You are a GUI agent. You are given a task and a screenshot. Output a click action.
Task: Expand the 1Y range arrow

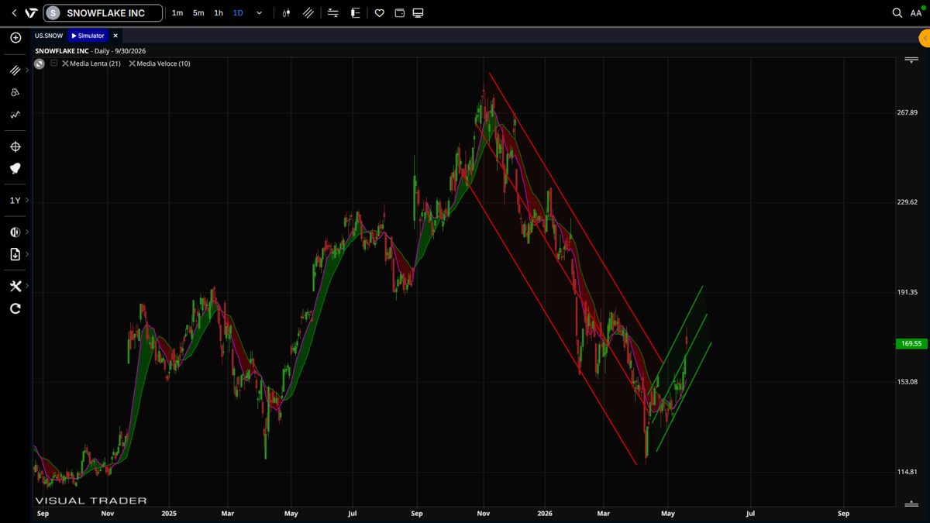pos(27,201)
